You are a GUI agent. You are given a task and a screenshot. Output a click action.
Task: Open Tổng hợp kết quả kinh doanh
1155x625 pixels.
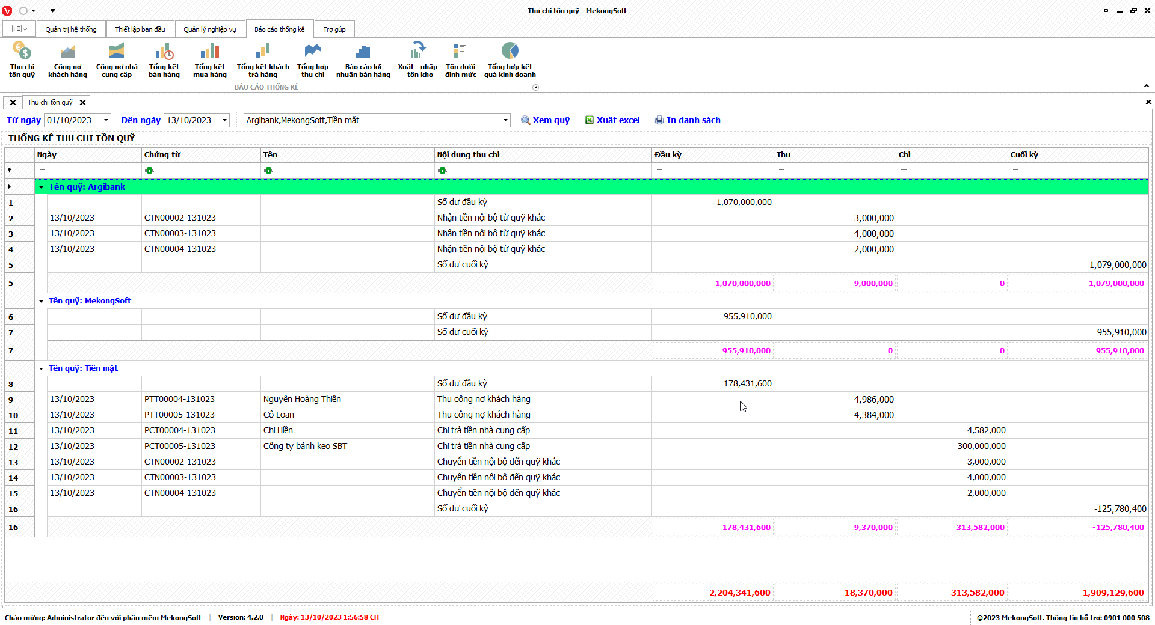coord(510,59)
